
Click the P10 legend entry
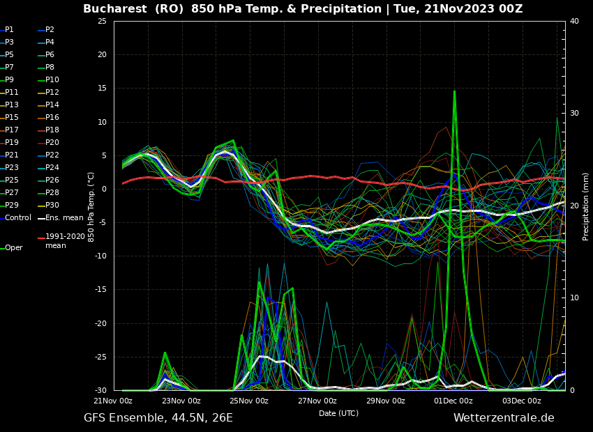click(x=52, y=80)
